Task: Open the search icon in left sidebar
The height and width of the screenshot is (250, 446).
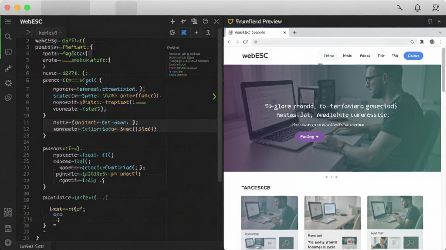Action: click(8, 36)
